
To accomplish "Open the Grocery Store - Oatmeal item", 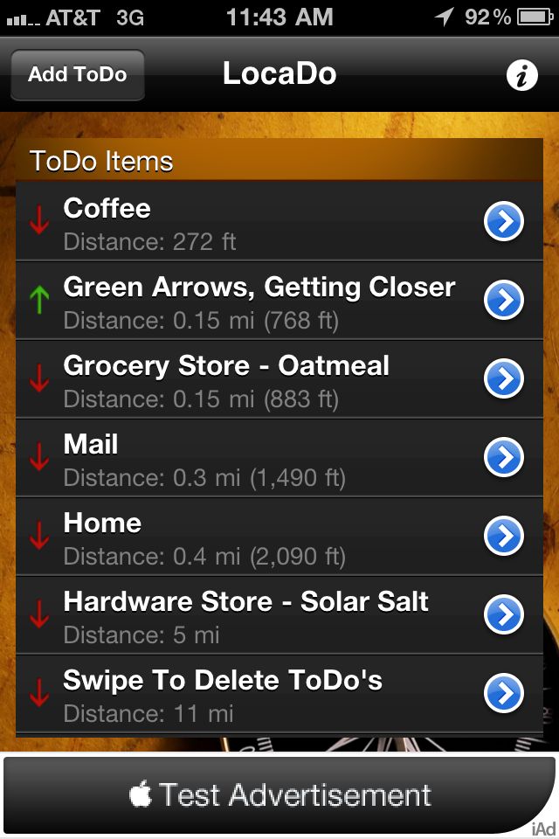I will point(279,378).
